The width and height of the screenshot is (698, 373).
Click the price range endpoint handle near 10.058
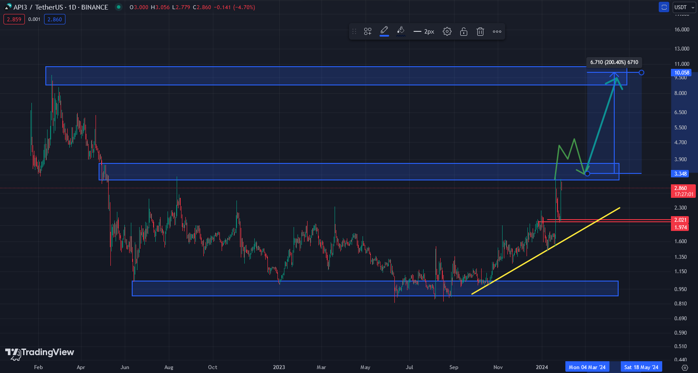point(641,72)
